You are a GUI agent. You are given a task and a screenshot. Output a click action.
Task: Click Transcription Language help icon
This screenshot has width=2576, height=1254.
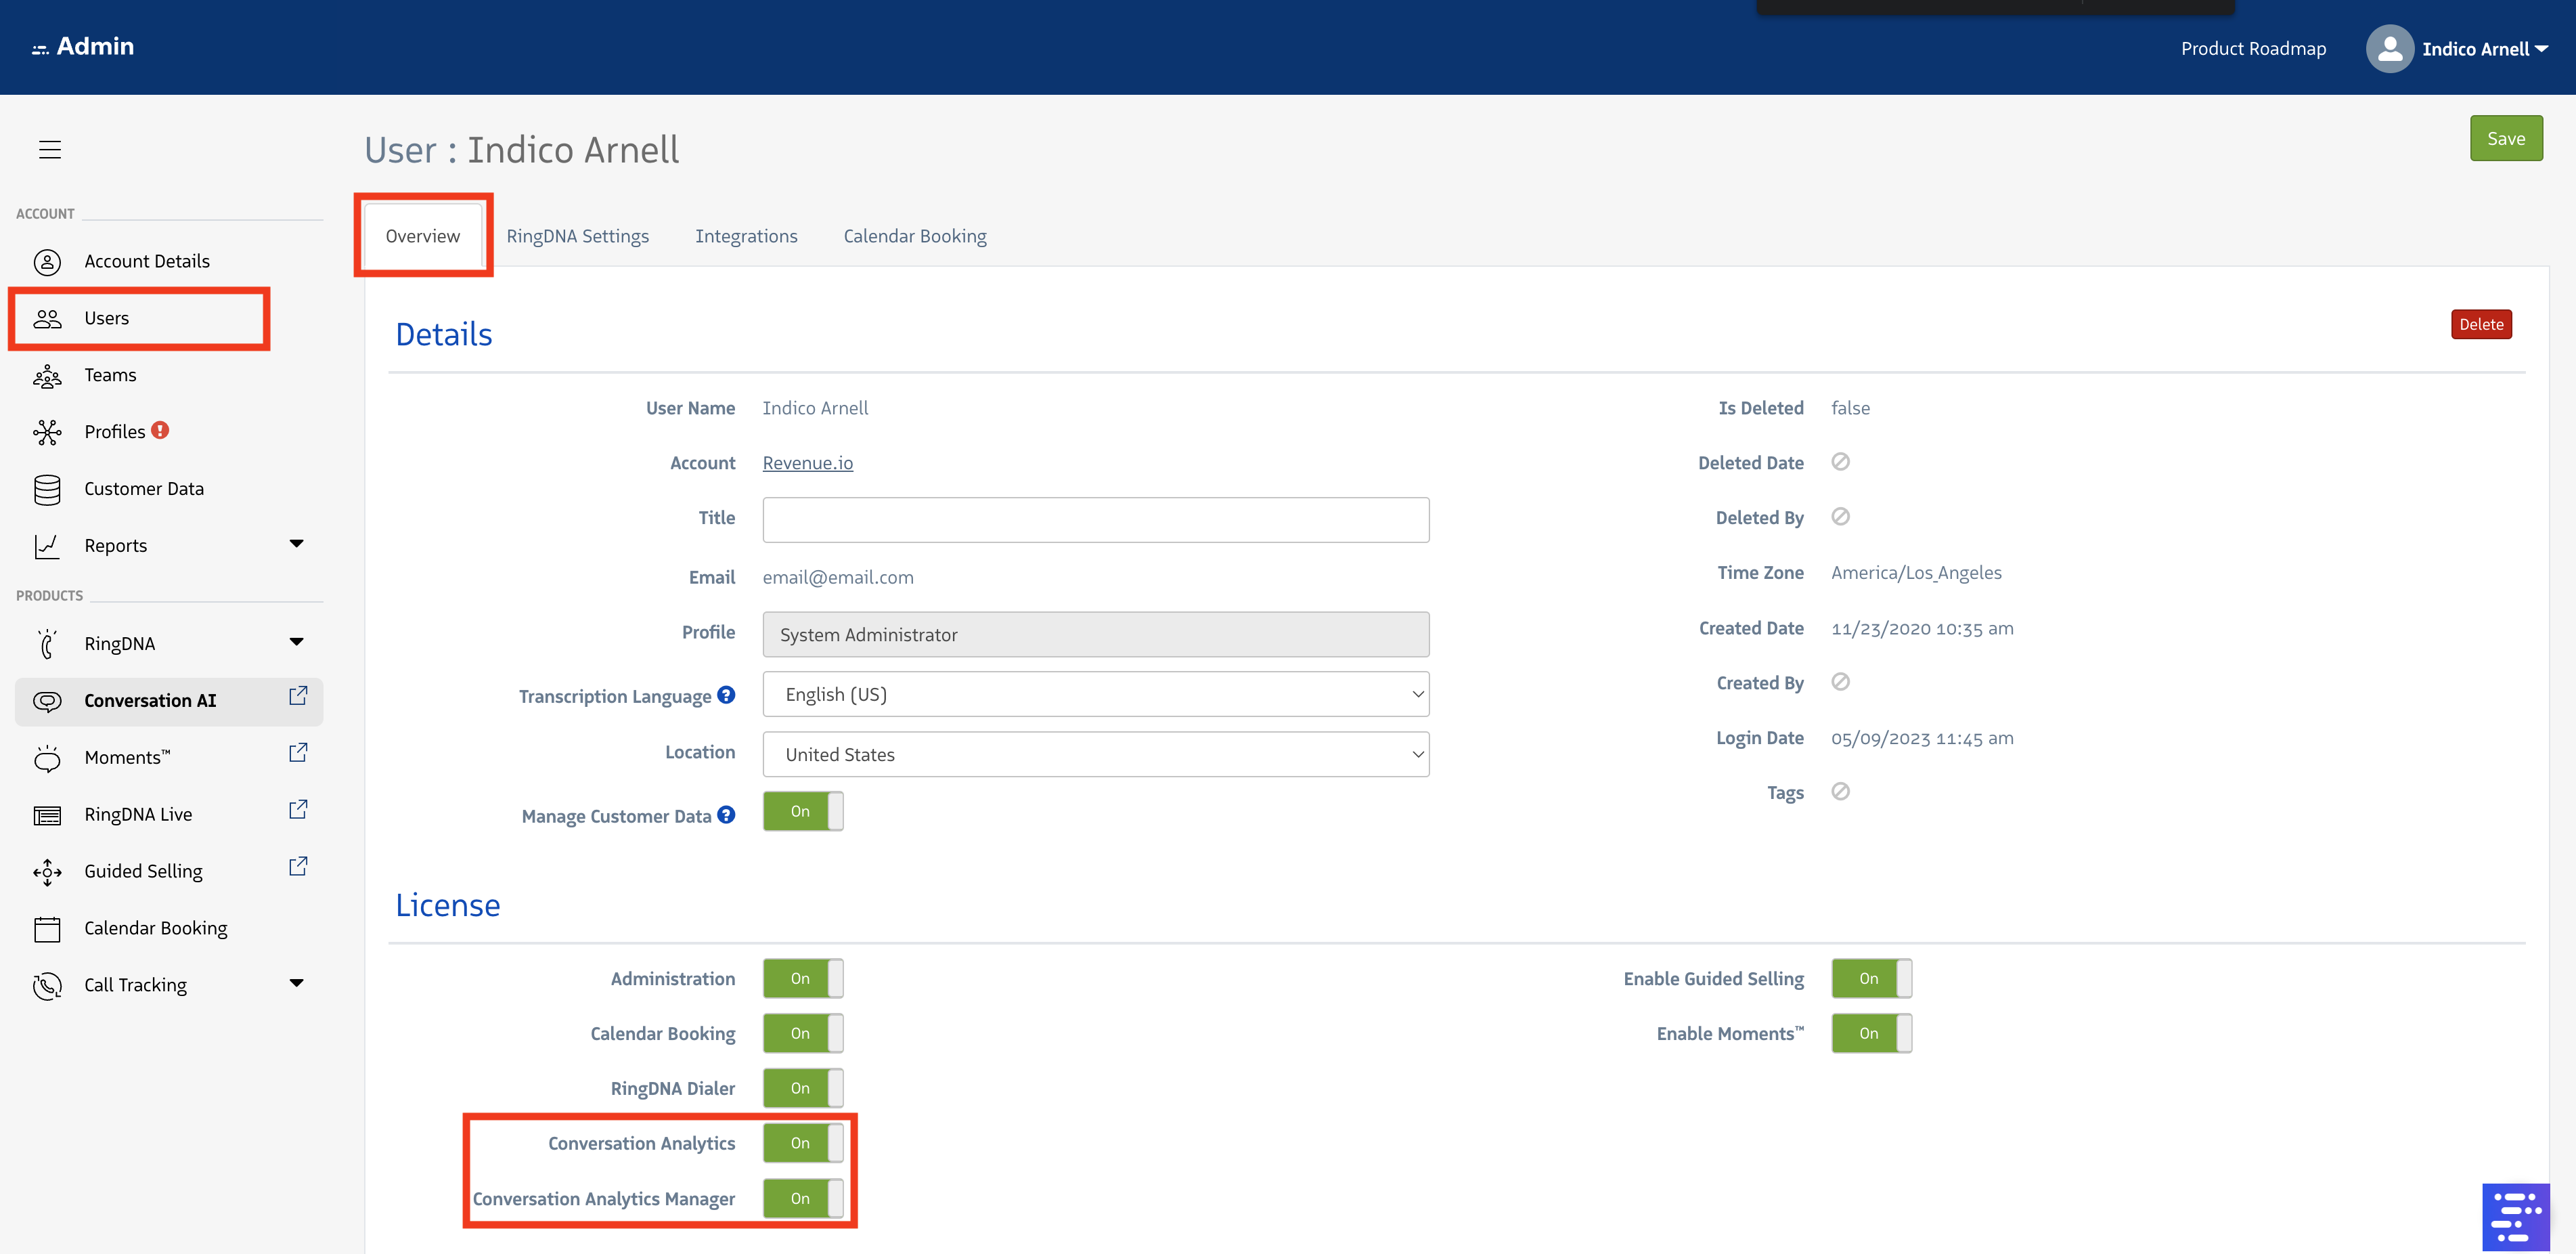[x=726, y=695]
